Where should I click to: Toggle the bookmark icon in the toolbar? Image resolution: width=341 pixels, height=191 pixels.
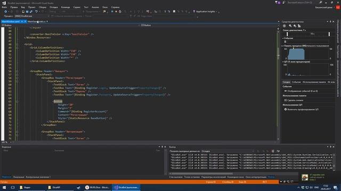point(174,12)
